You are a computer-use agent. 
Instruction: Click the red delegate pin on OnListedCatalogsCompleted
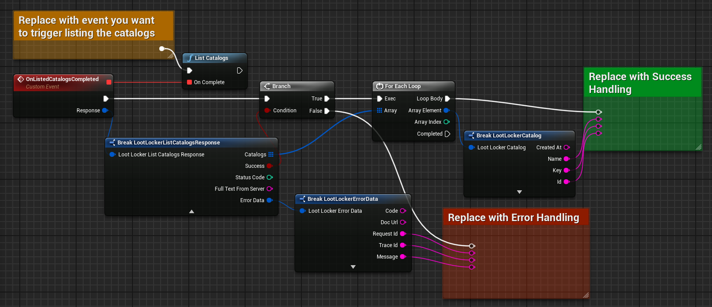pos(109,82)
